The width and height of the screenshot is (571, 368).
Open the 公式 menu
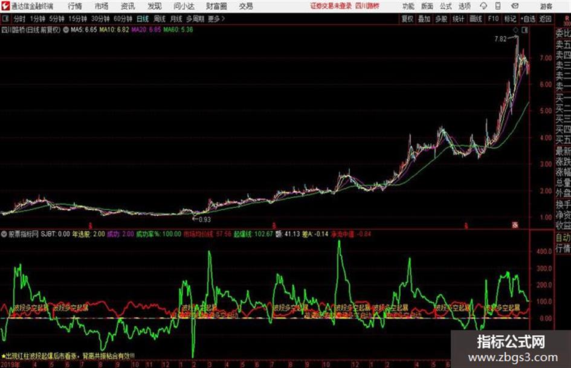(446, 6)
